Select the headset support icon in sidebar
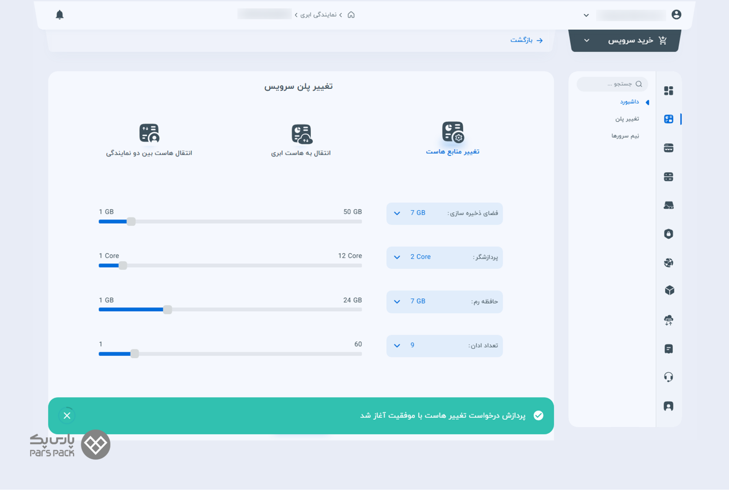Viewport: 729px width, 490px height. point(668,377)
